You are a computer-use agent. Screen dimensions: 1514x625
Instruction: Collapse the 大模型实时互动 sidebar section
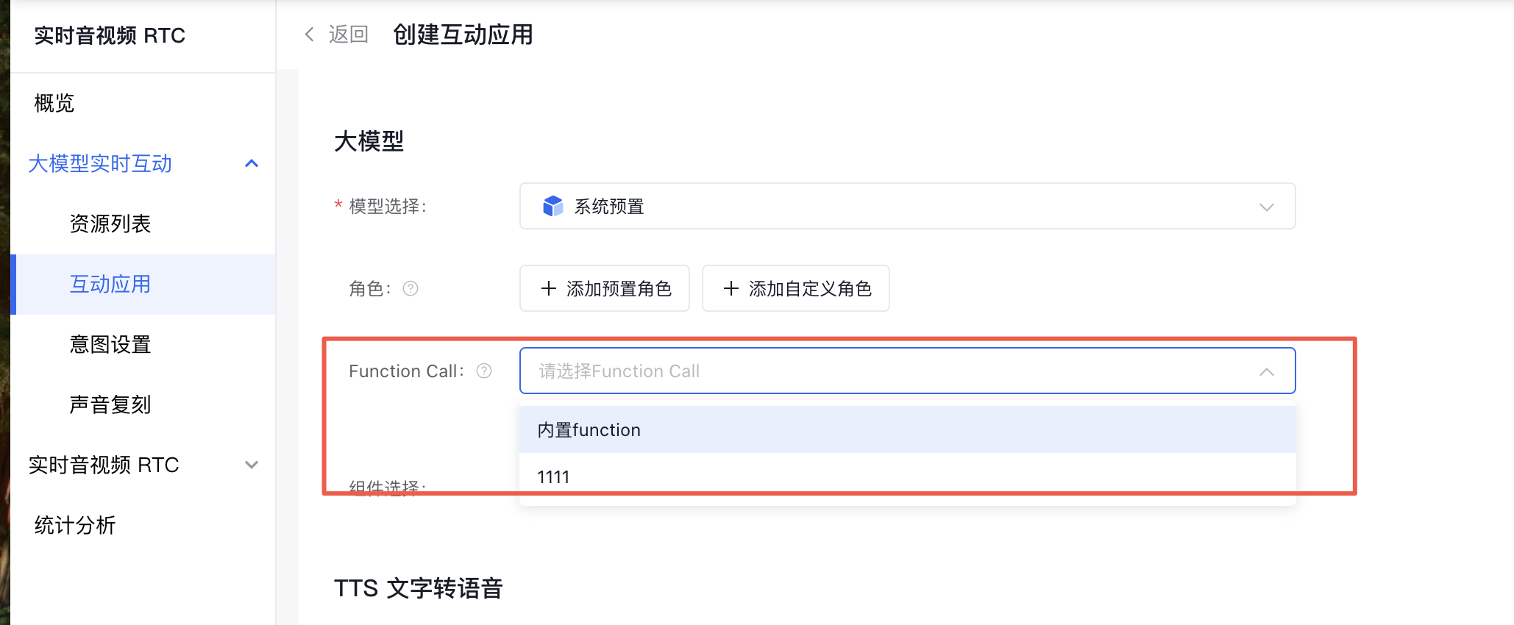tap(252, 163)
